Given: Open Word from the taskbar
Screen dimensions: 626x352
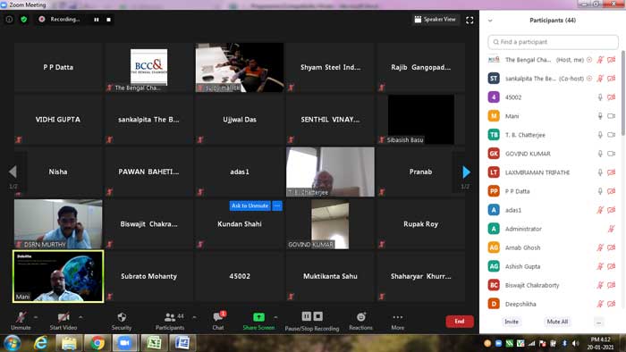Looking at the screenshot, I should pyautogui.click(x=182, y=343).
